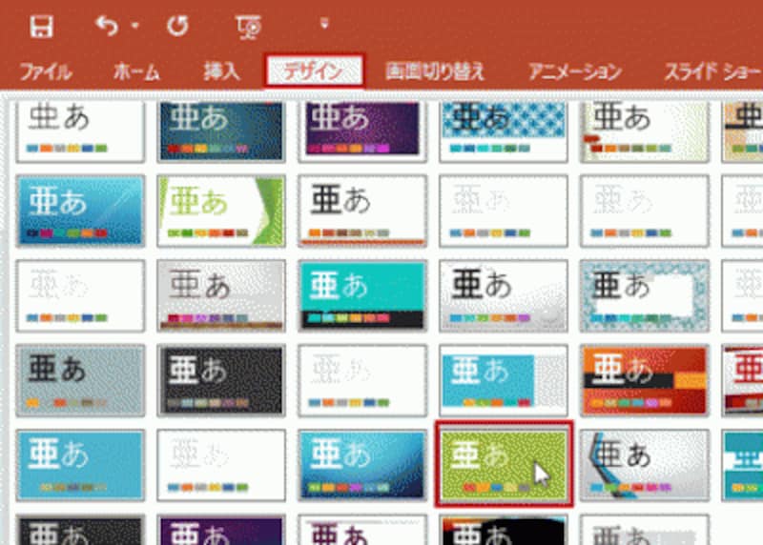Apply the blue patterned frame theme
763x545 pixels.
pyautogui.click(x=645, y=295)
